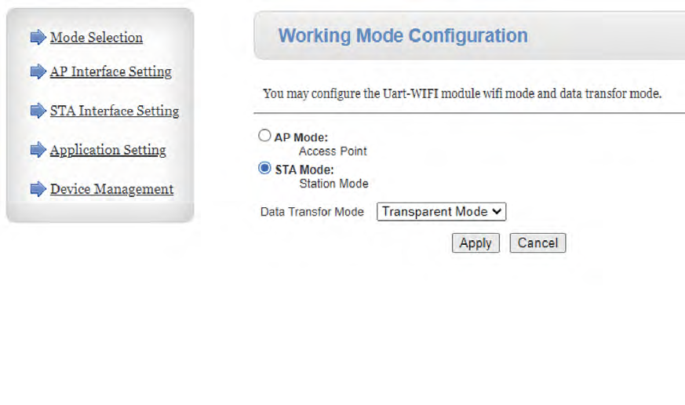Click the arrow icon beside Device Management
The image size is (685, 405).
[x=38, y=189]
